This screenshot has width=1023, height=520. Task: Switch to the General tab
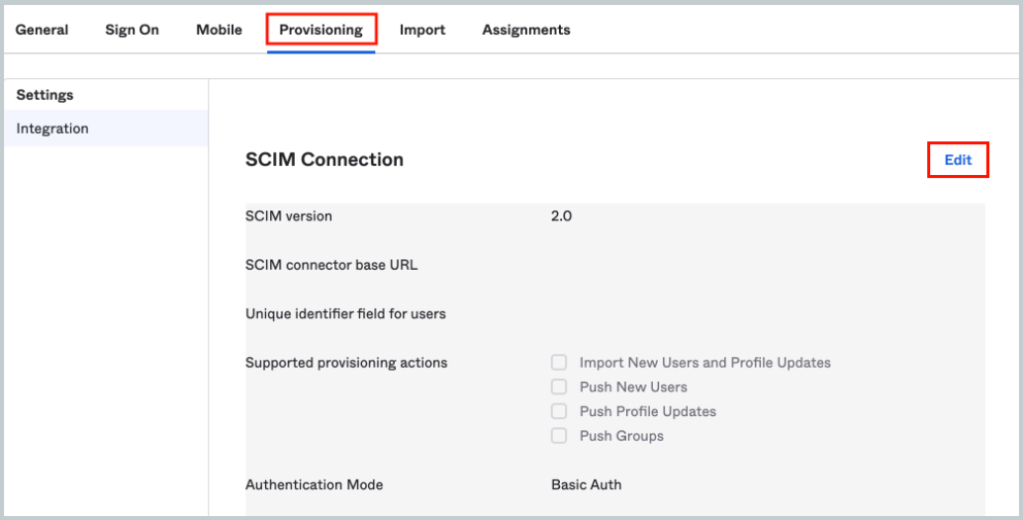(x=42, y=30)
